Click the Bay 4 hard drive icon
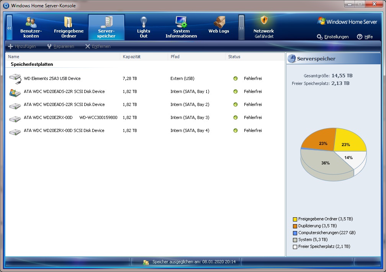 (x=15, y=132)
